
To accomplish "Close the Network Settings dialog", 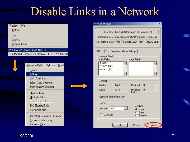I will pos(160,24).
